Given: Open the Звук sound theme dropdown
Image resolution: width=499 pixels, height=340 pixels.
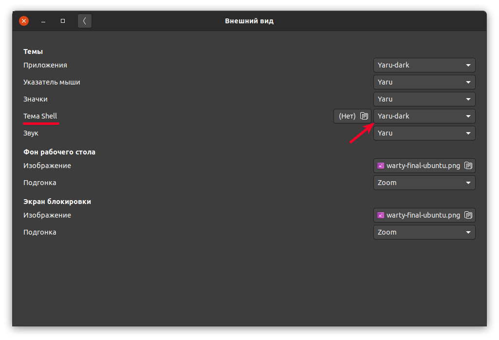Looking at the screenshot, I should [424, 133].
